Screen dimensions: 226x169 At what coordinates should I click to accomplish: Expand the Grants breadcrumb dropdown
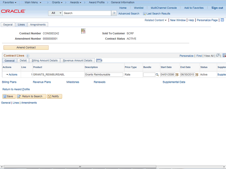(x=57, y=2)
